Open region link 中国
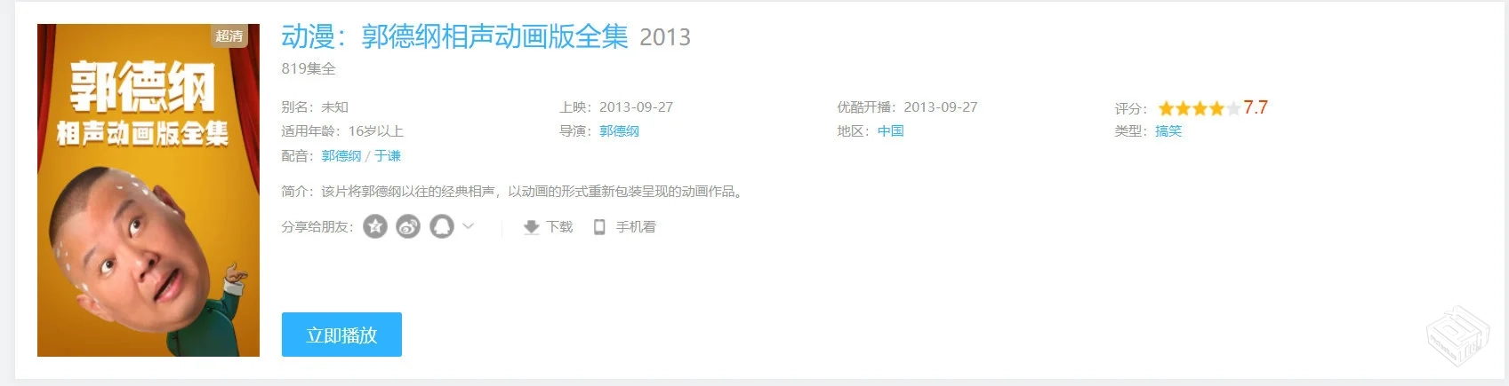1509x386 pixels. pos(890,131)
